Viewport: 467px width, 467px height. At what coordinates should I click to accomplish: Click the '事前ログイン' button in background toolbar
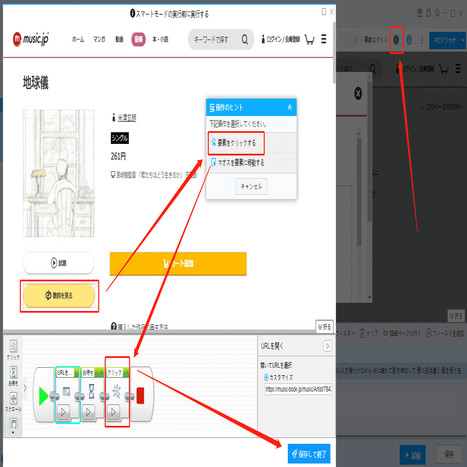(376, 40)
